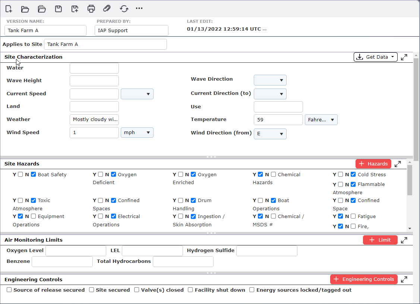The width and height of the screenshot is (420, 304).
Task: Click the red Engineering Controls add button
Action: [x=364, y=279]
